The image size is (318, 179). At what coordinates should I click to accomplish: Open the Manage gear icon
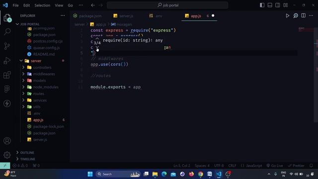[x=7, y=155]
